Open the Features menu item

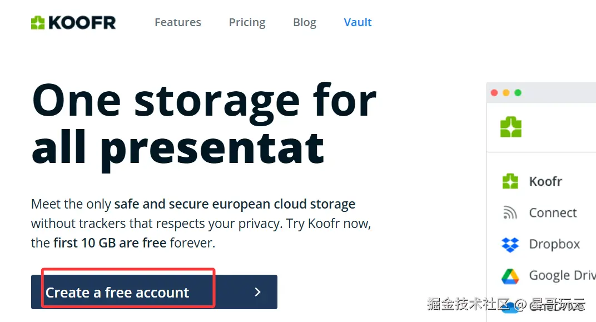tap(178, 22)
